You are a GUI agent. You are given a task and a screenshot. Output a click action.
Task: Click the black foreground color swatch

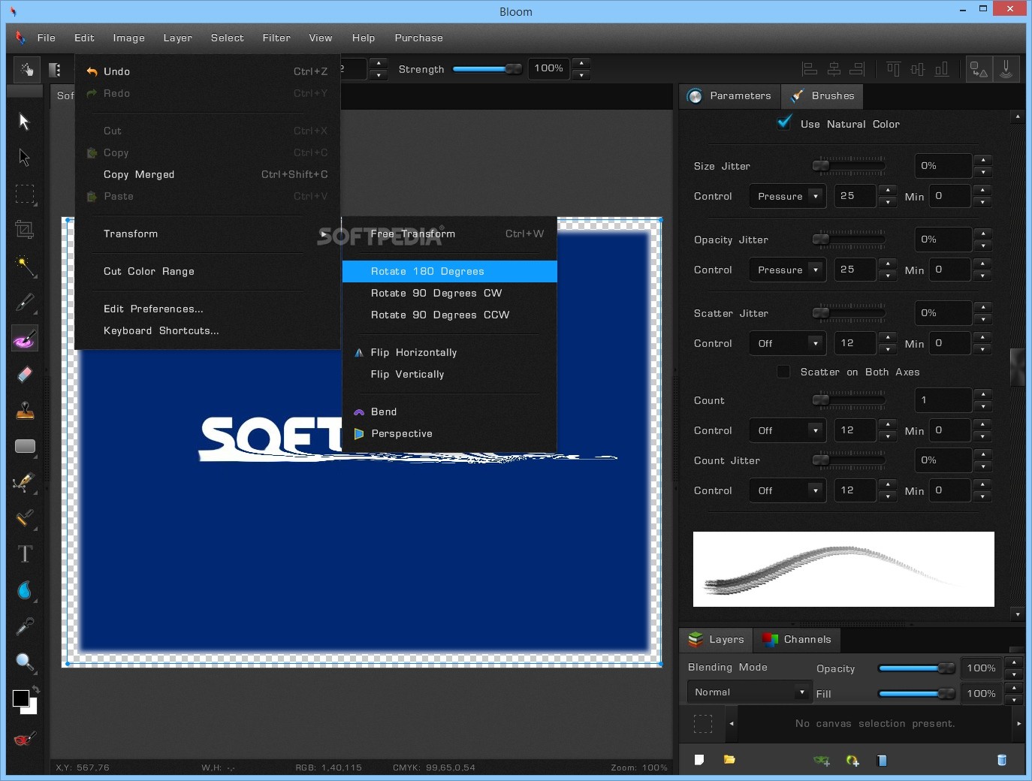(x=21, y=698)
